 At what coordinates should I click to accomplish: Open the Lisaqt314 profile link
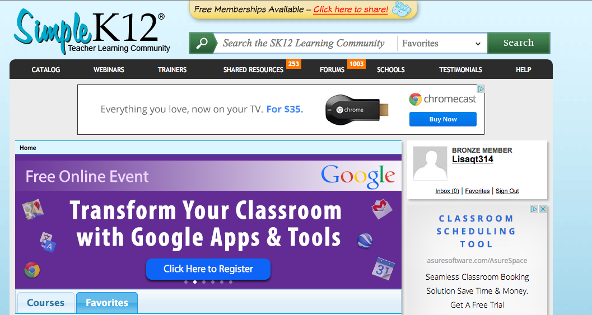[473, 159]
